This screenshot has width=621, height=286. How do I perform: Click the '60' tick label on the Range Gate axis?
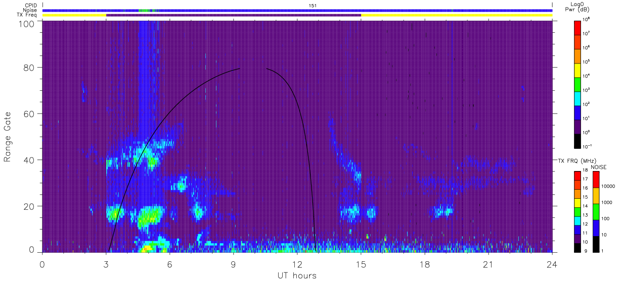(29, 113)
